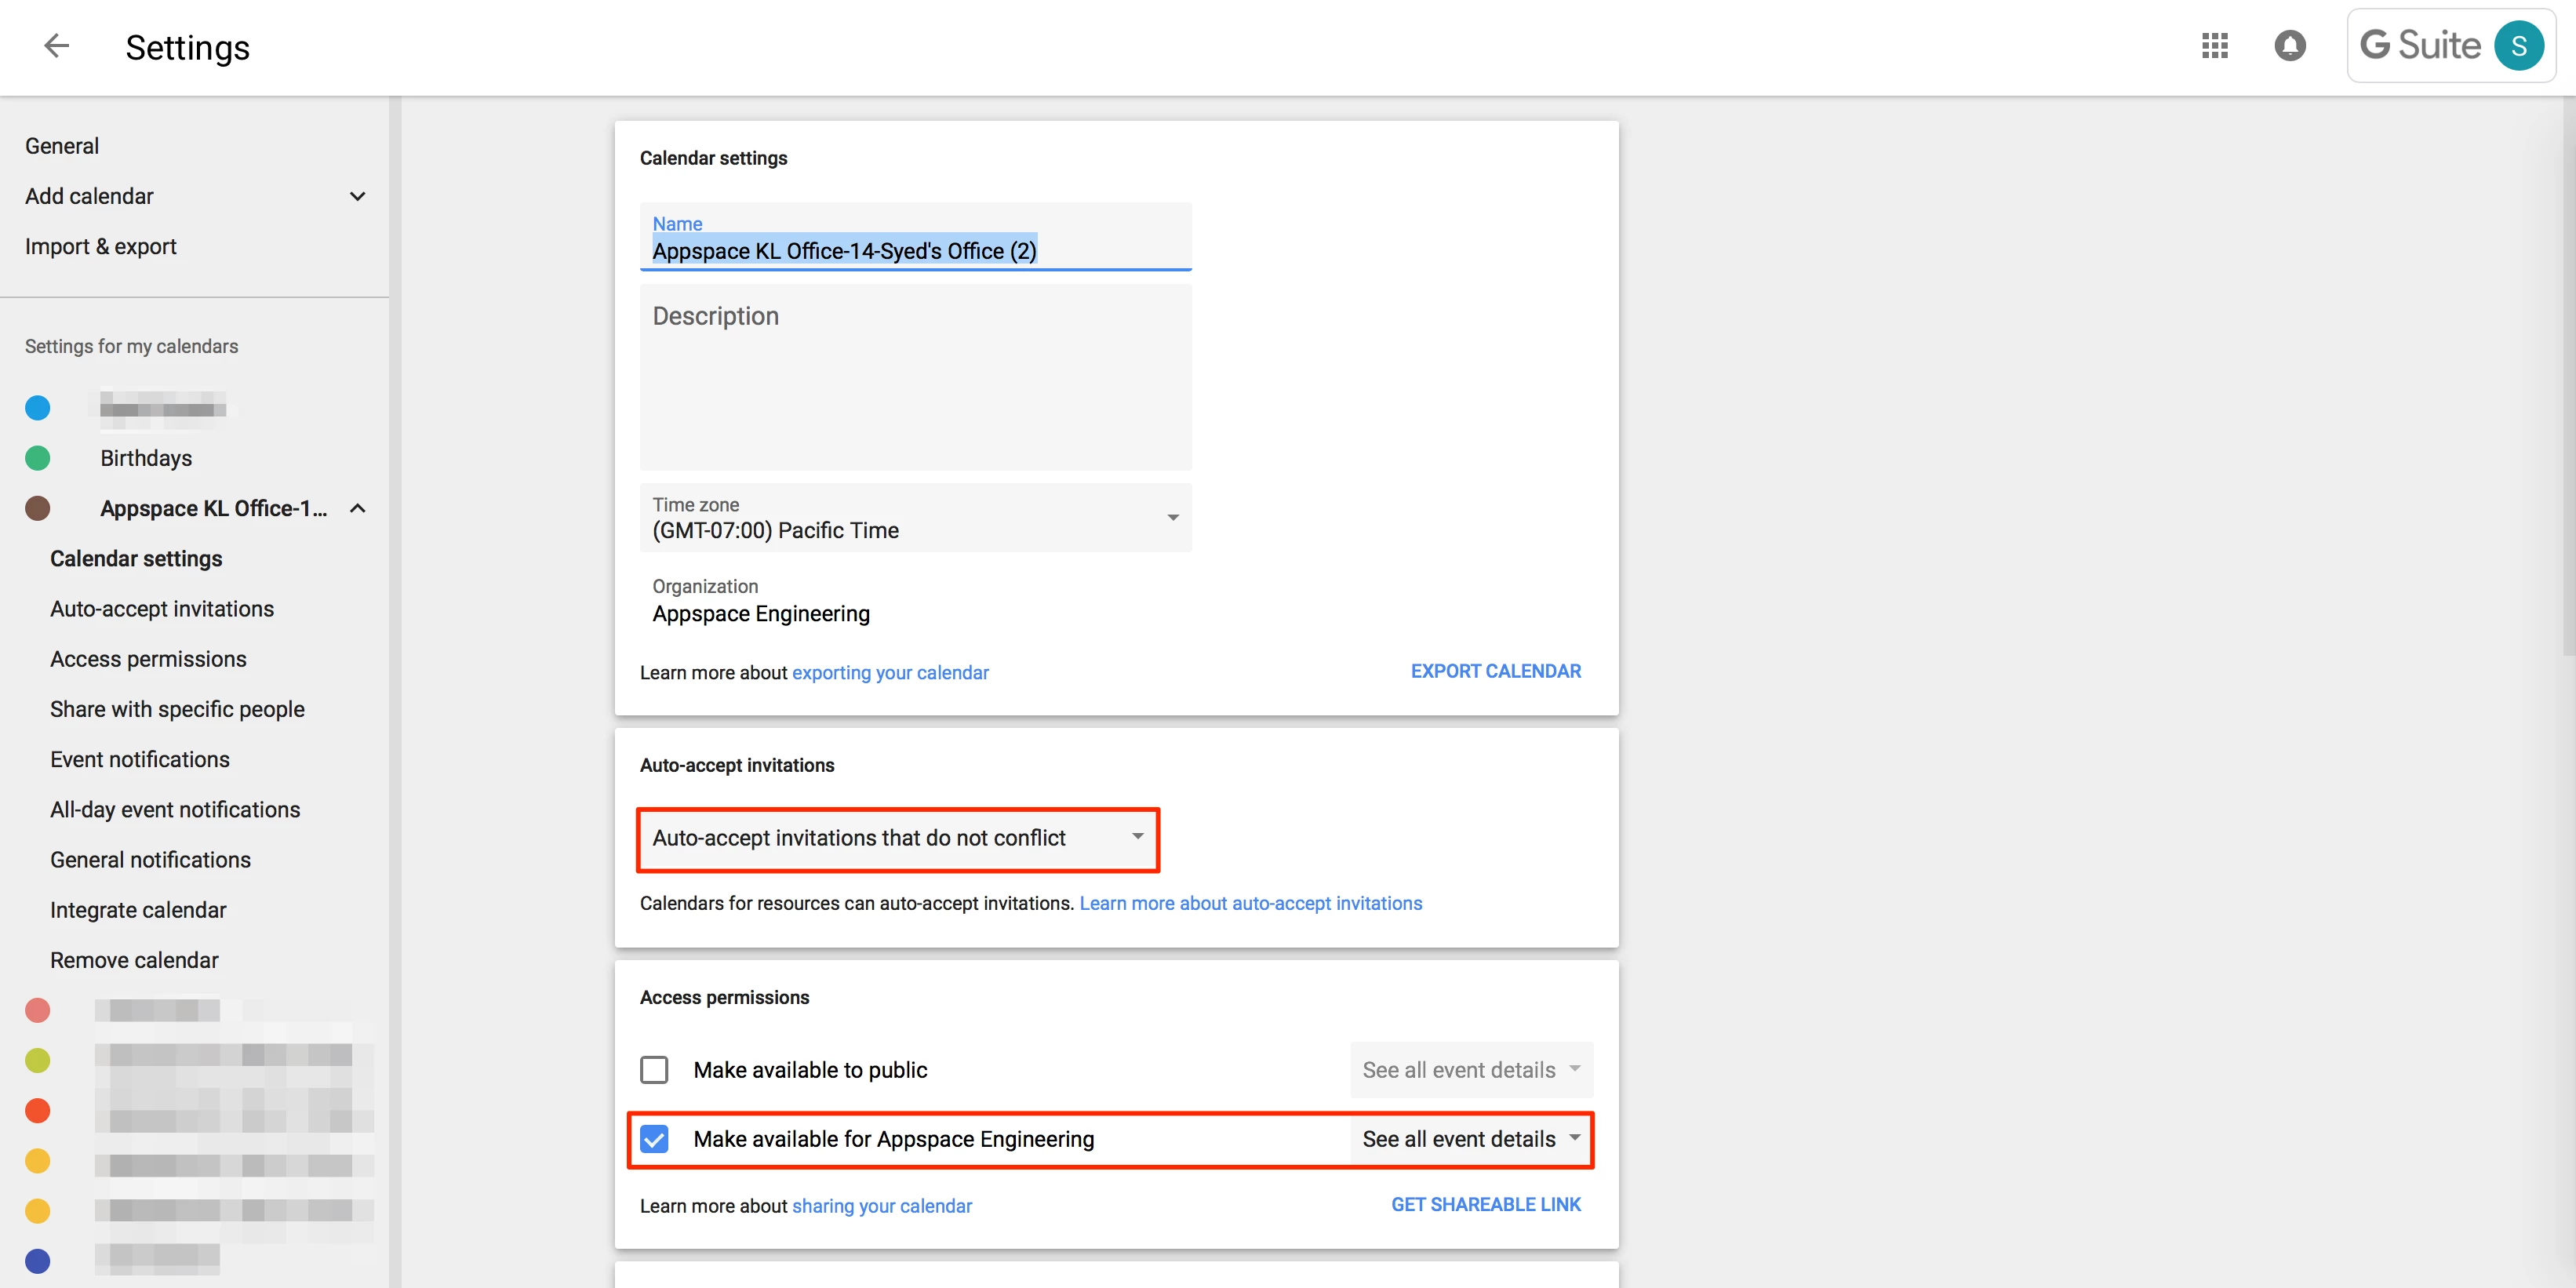Screen dimensions: 2576x1288
Task: Click GET SHAREABLE LINK
Action: (1485, 1204)
